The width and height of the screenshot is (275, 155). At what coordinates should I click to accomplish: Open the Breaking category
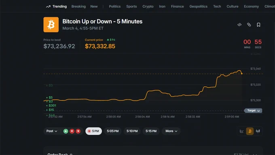point(78,6)
